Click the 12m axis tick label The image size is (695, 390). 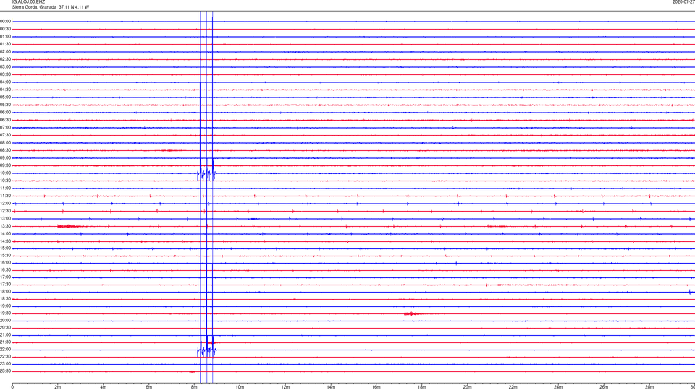[x=285, y=387]
